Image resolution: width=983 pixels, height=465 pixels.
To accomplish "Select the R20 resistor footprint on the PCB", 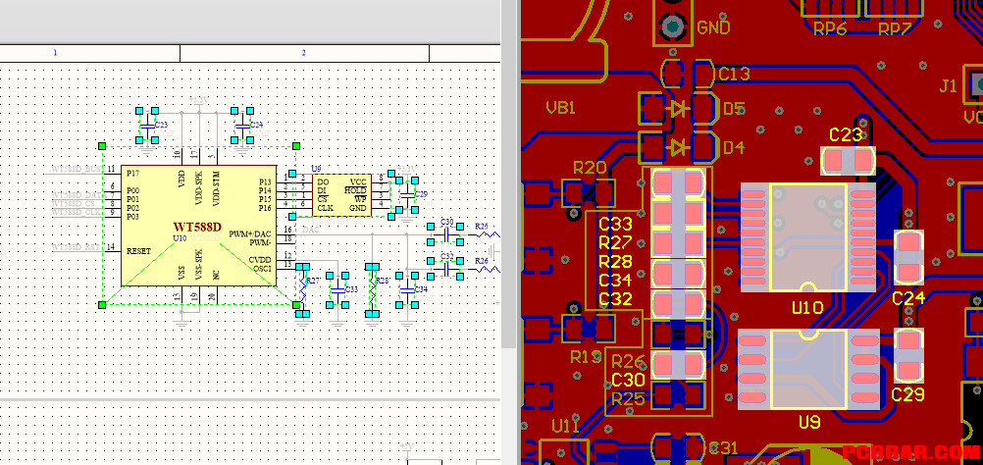I will (x=589, y=192).
